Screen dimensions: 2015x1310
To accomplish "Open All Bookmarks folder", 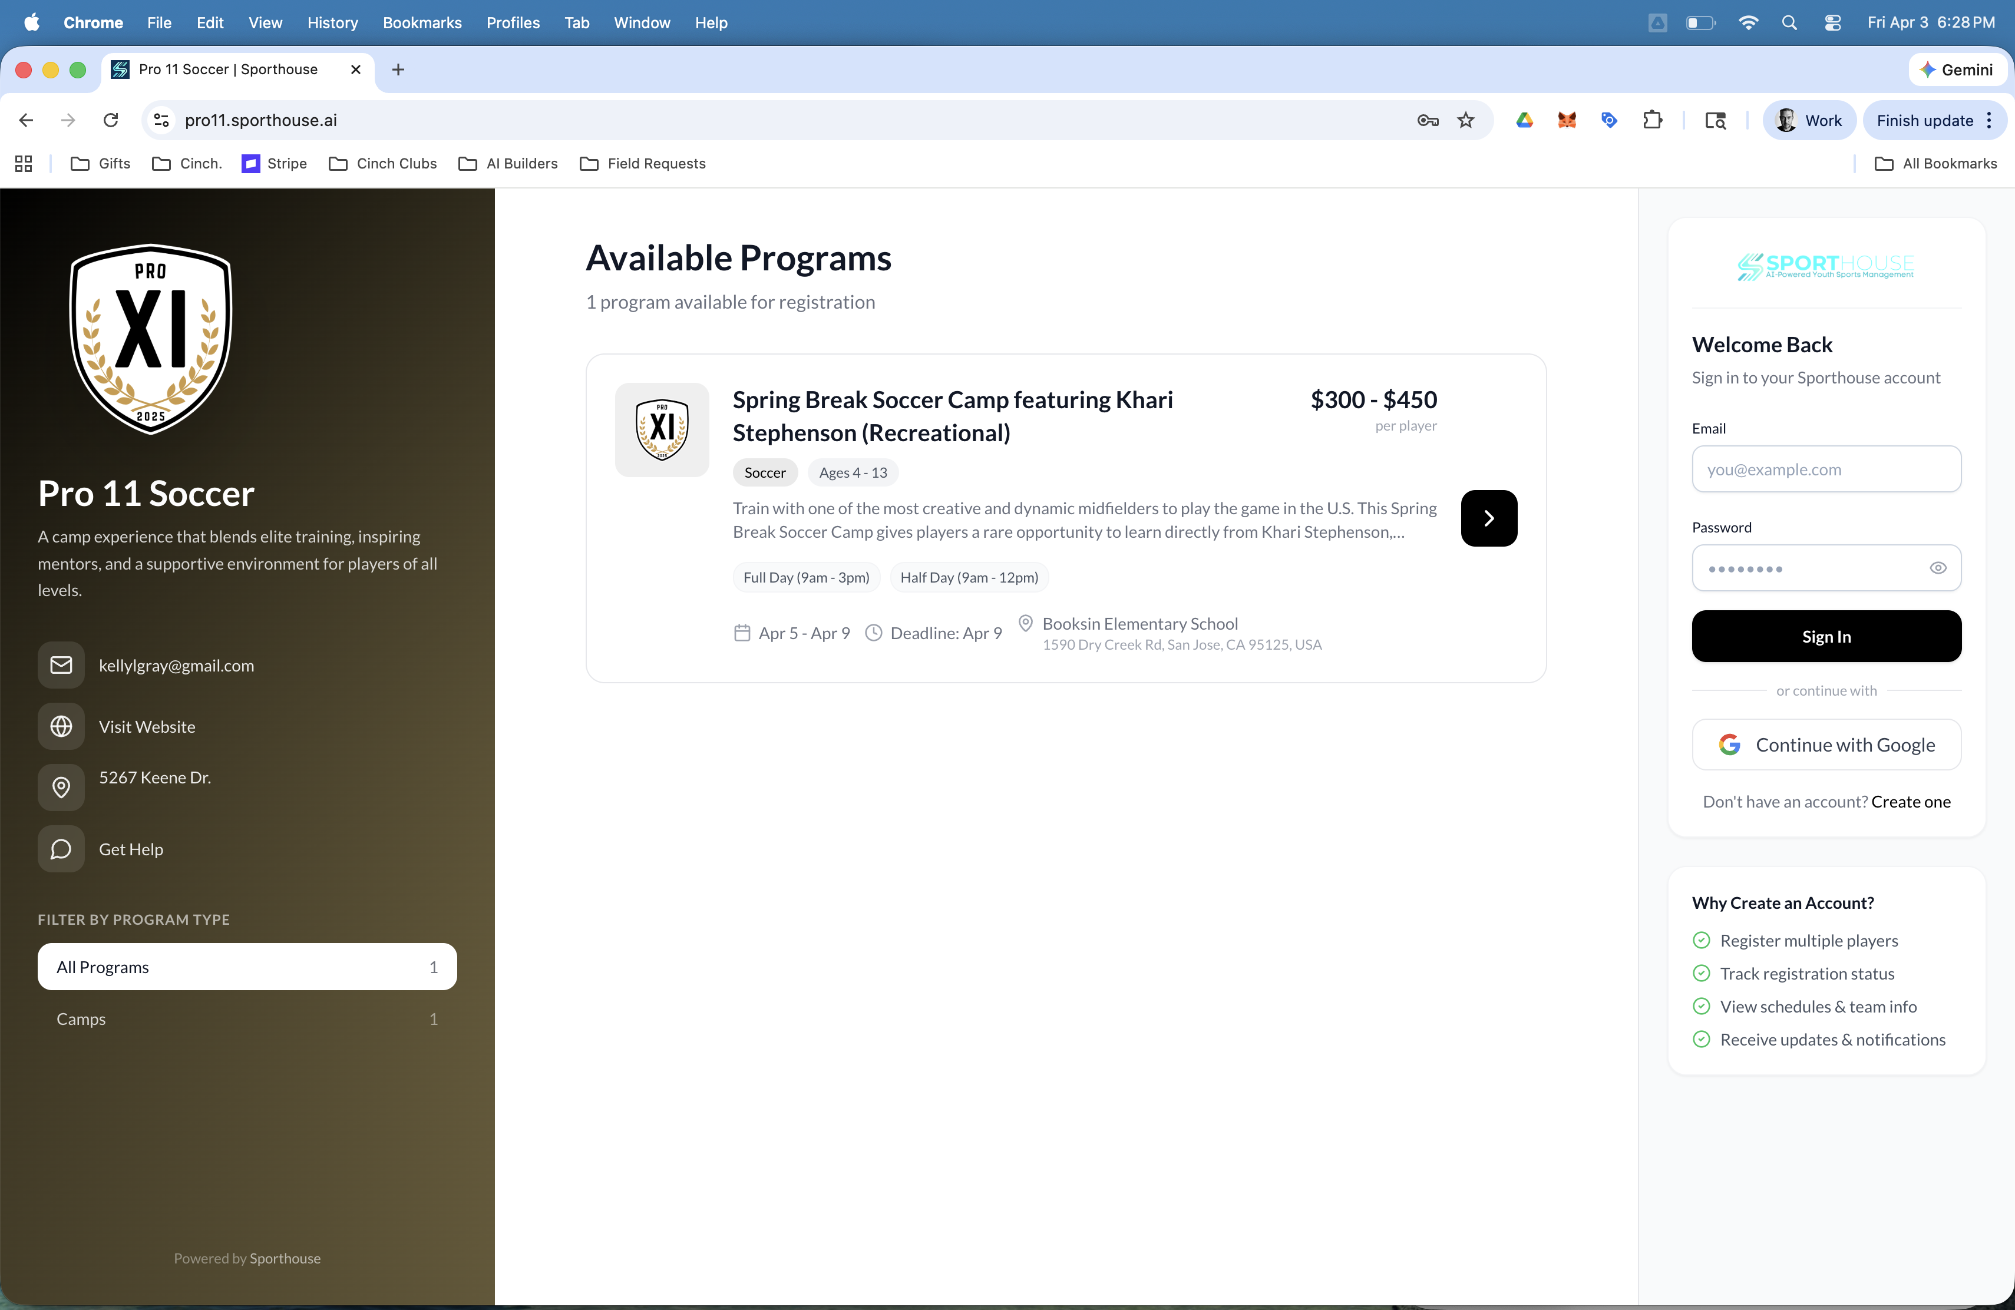I will (1935, 163).
